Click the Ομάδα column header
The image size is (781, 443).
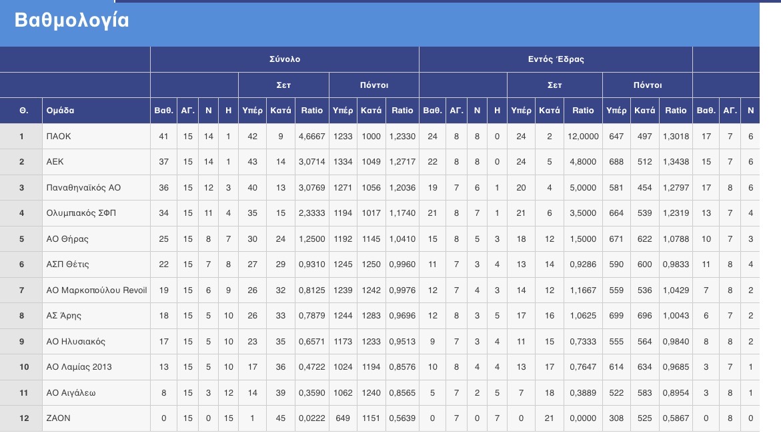tap(60, 111)
